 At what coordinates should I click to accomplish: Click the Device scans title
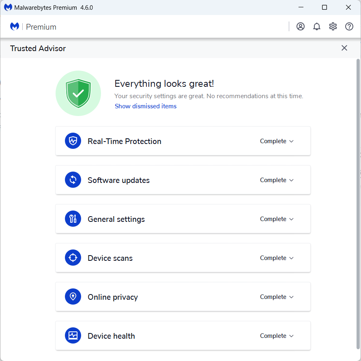[110, 258]
